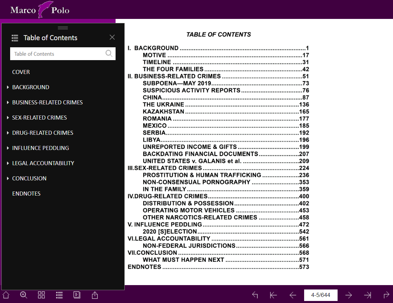Click BACKDATING FINANCIAL DOCUMENTS entry

[x=226, y=154]
